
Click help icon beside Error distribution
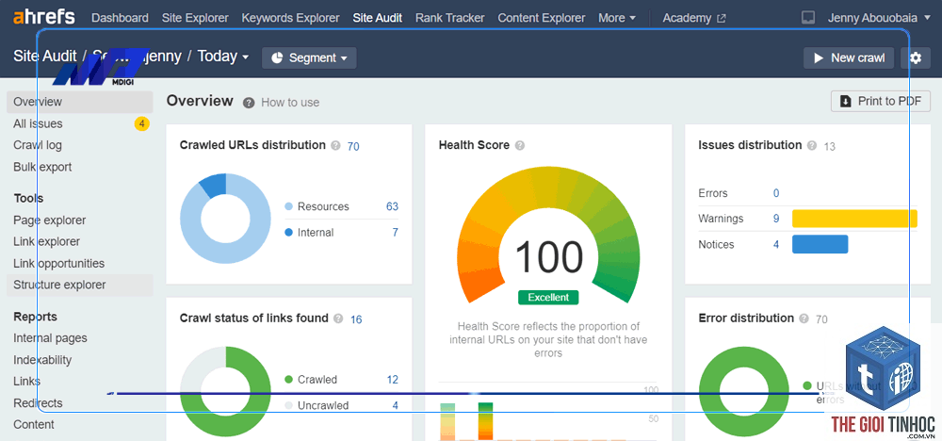pos(804,318)
